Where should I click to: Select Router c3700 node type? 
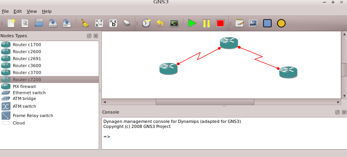[x=50, y=72]
